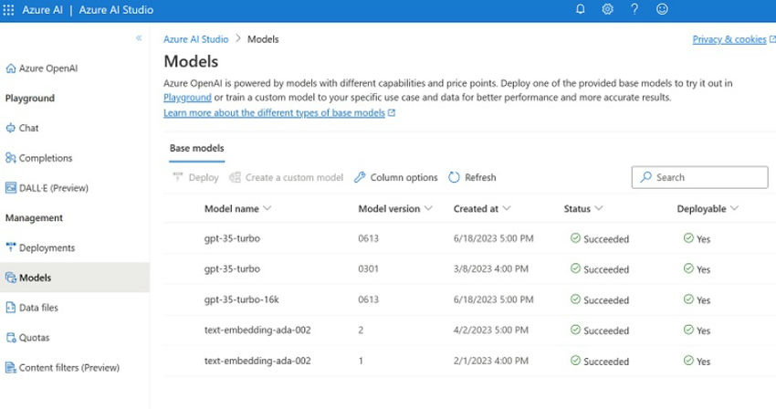Click the Azure OpenAI sidebar label

pyautogui.click(x=48, y=68)
